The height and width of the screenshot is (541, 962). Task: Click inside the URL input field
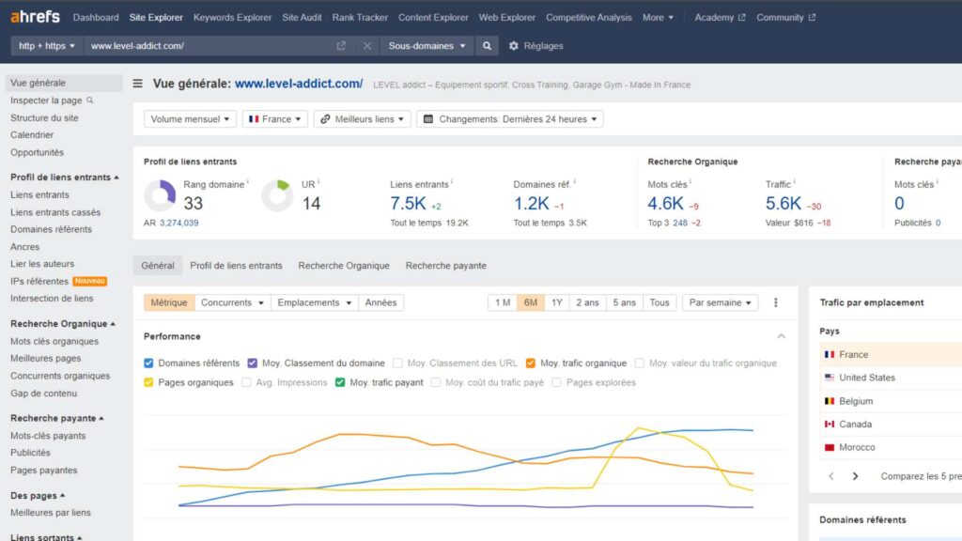click(x=207, y=46)
